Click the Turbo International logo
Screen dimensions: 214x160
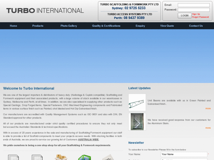coord(45,11)
